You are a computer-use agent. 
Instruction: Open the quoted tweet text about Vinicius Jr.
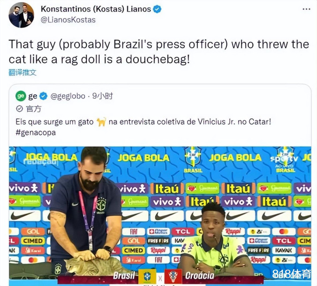(x=143, y=122)
